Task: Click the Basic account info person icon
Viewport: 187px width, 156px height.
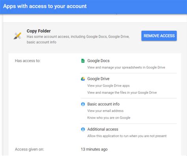Action: [83, 104]
